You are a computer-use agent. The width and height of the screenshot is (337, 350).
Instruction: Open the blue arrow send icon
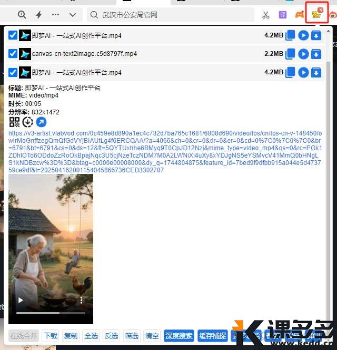[41, 122]
